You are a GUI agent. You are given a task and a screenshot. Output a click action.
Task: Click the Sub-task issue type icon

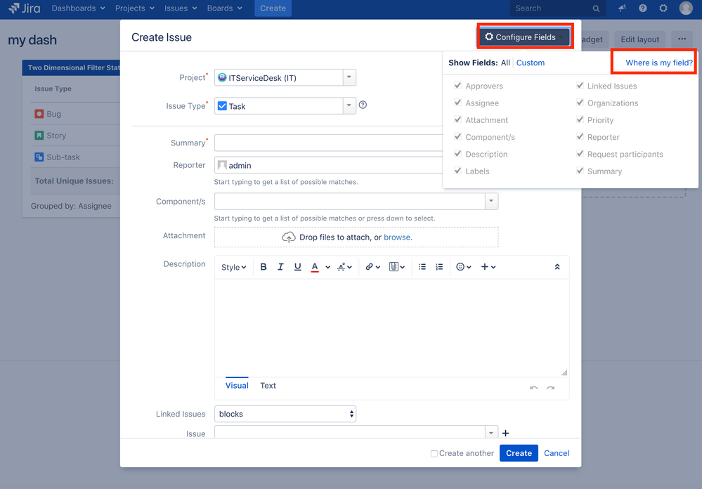point(39,157)
